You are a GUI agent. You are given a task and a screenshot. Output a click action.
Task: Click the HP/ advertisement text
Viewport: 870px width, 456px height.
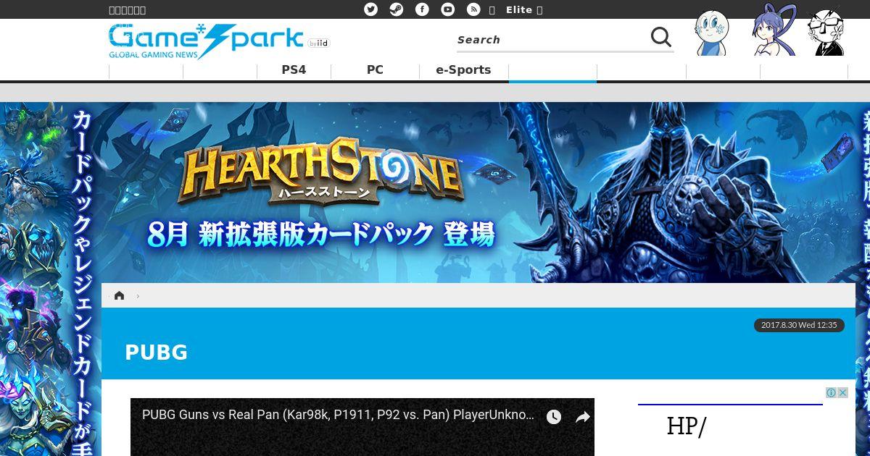coord(686,426)
